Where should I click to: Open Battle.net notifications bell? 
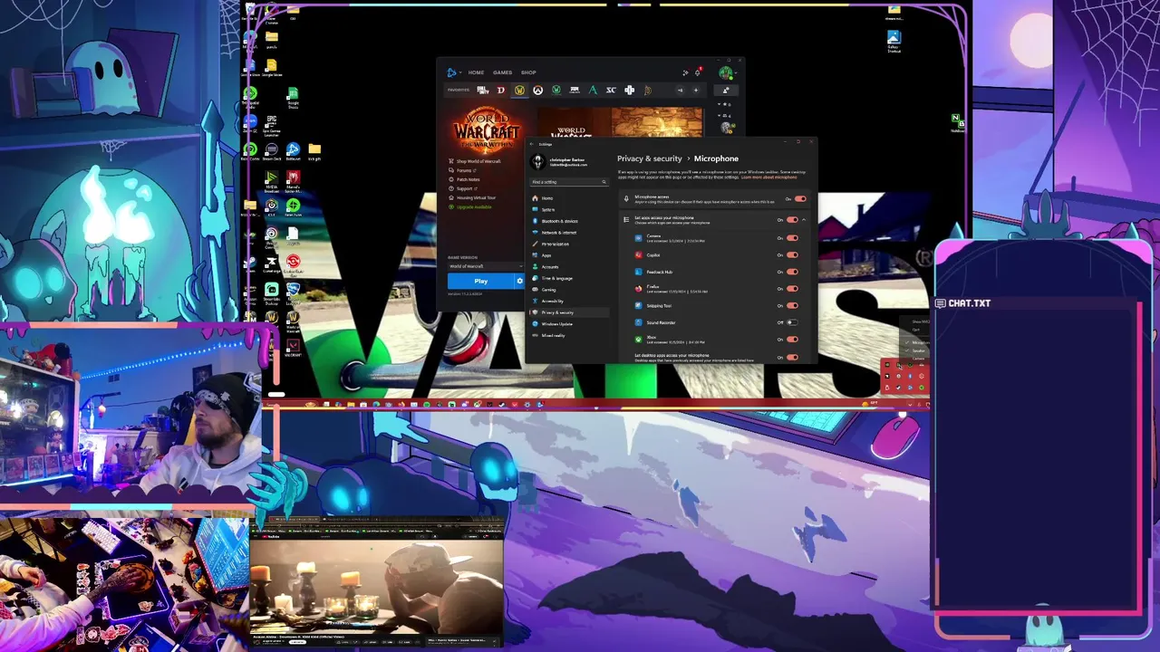click(x=698, y=72)
